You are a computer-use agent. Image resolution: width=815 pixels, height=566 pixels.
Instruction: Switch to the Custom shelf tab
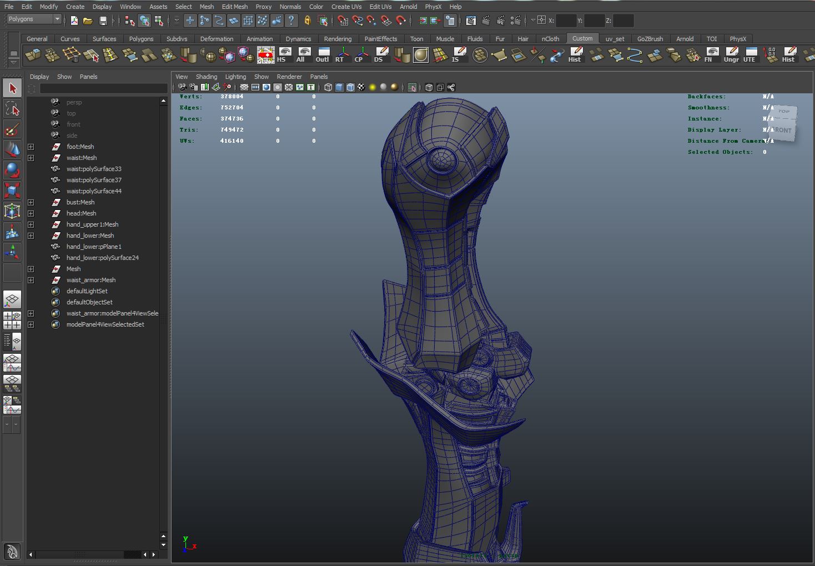[x=582, y=38]
